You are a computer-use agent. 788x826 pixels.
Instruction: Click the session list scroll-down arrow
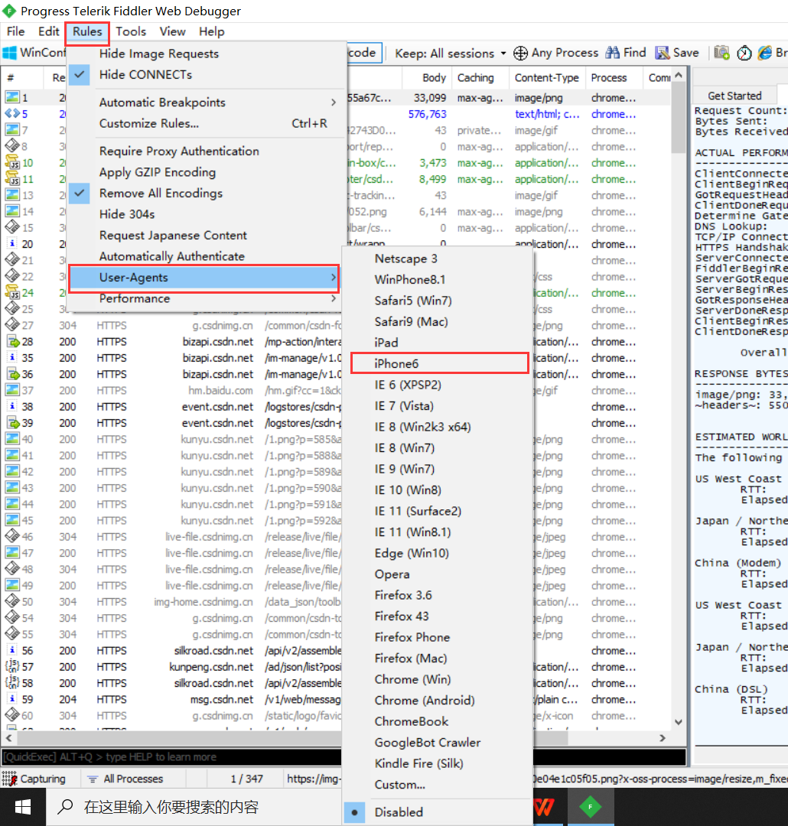[679, 722]
